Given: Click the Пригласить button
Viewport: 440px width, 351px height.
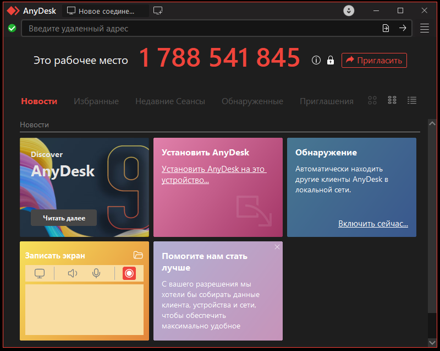Looking at the screenshot, I should coord(374,60).
